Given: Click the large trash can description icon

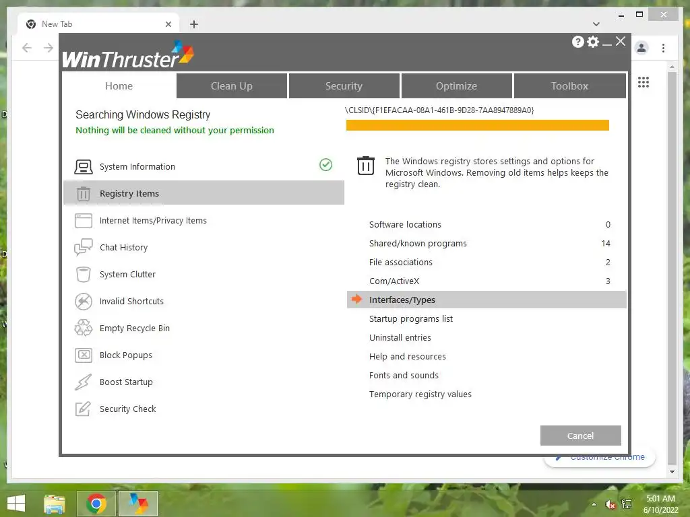Looking at the screenshot, I should point(366,166).
